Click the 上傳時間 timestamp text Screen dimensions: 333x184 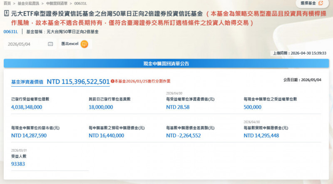click(x=299, y=53)
